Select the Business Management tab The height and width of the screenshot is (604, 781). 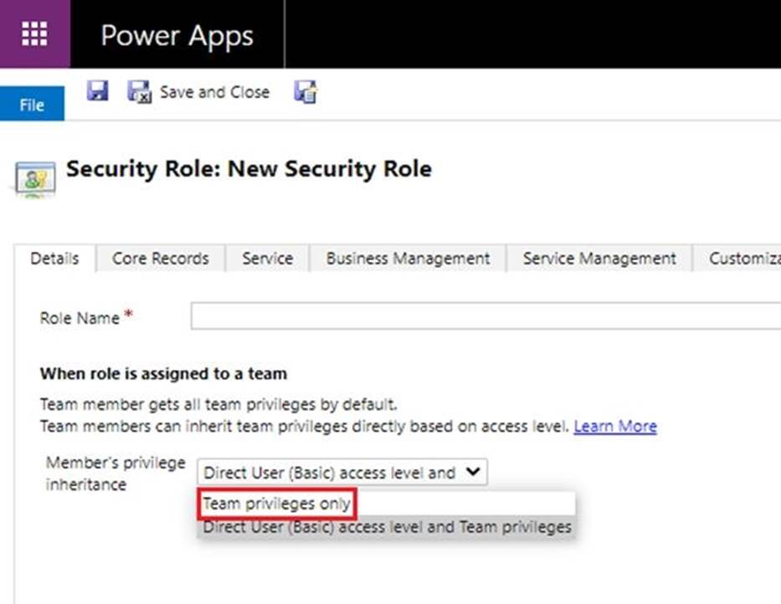[408, 258]
